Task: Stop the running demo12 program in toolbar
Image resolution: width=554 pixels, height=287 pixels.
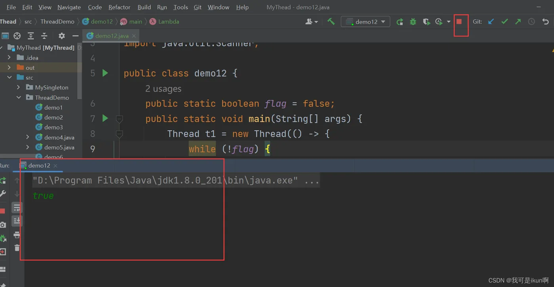Action: coord(459,22)
